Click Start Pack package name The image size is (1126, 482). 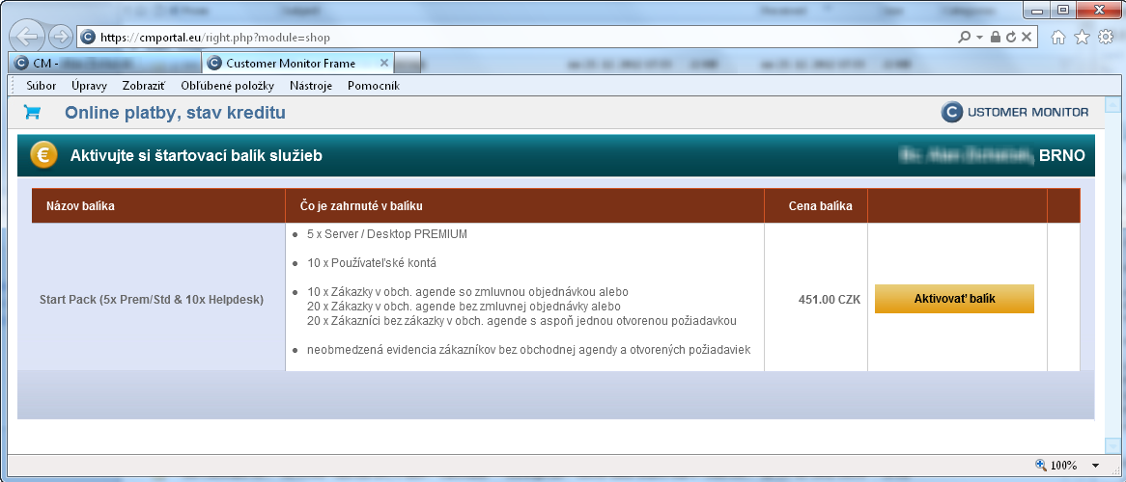point(152,300)
